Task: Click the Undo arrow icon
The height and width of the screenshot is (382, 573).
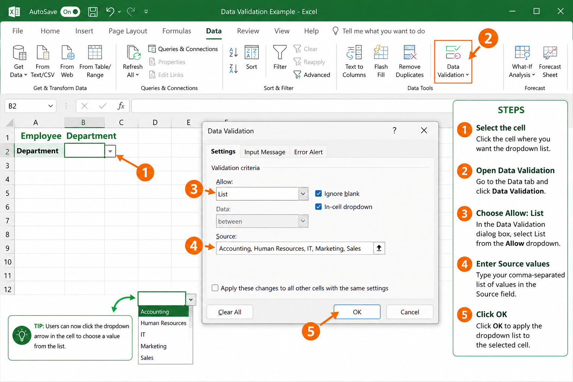Action: (x=110, y=12)
